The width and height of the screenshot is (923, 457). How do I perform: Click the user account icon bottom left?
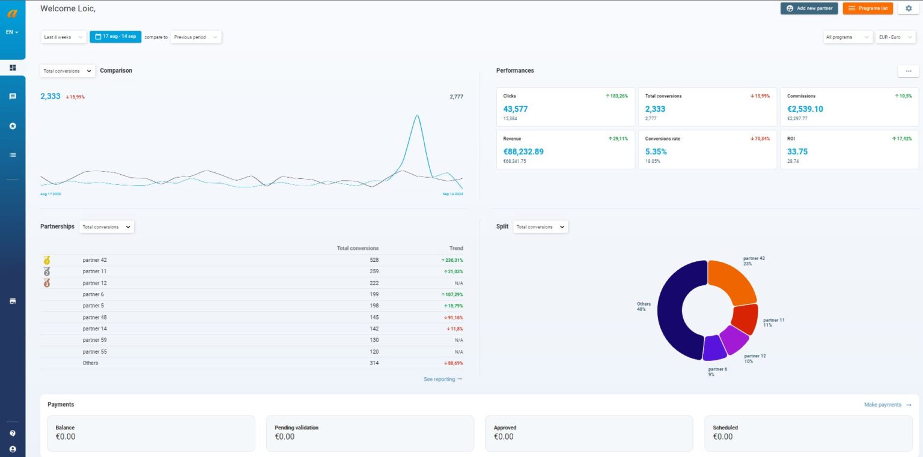coord(13,449)
